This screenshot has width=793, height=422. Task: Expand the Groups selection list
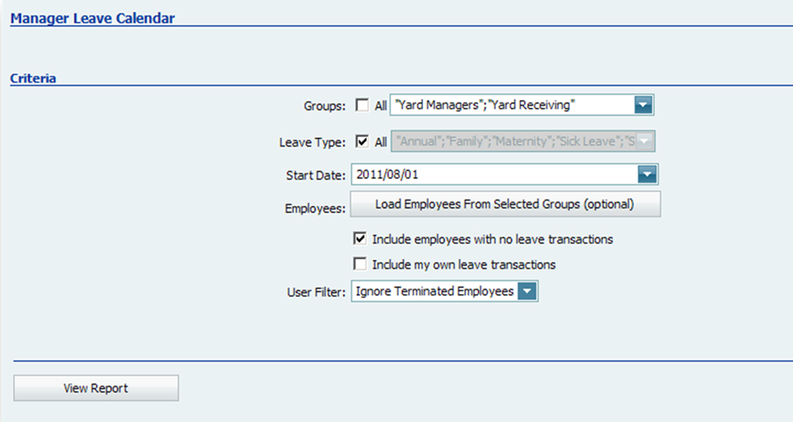pyautogui.click(x=645, y=105)
